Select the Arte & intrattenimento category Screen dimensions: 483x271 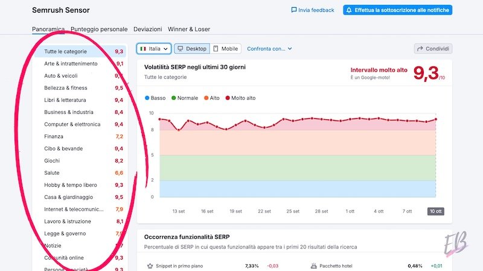(x=80, y=64)
